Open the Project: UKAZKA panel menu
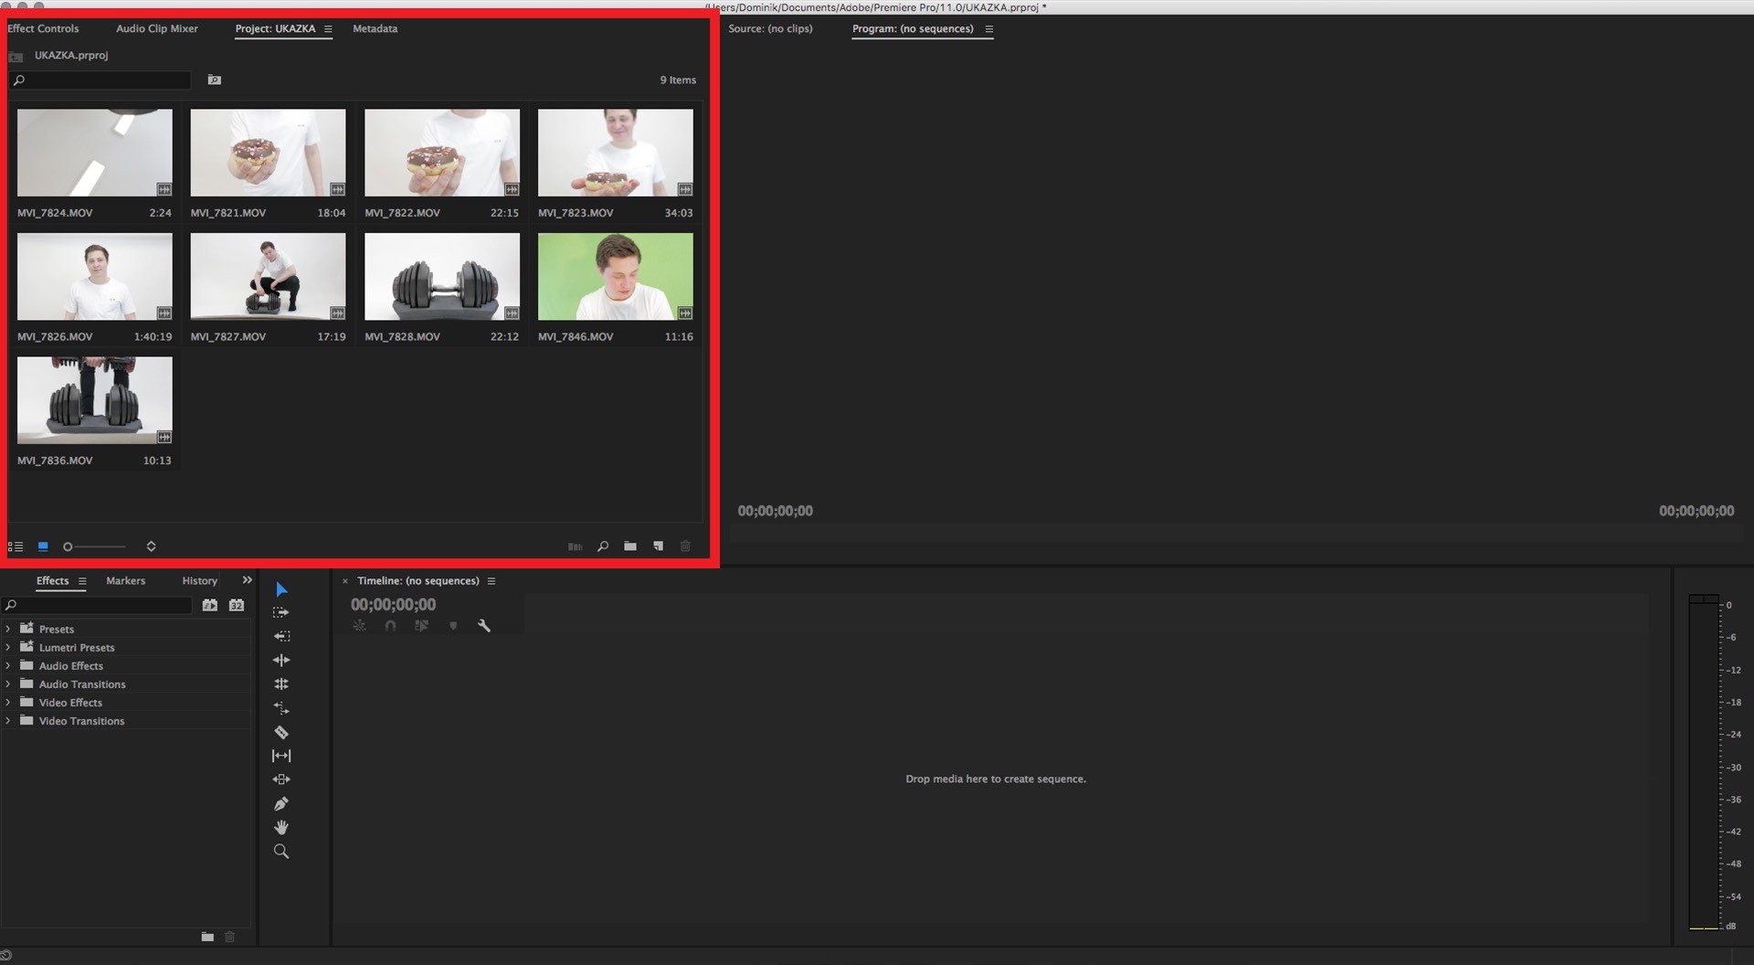 (328, 29)
